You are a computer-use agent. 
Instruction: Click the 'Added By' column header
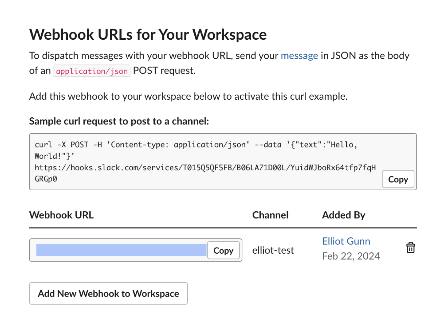pos(344,215)
